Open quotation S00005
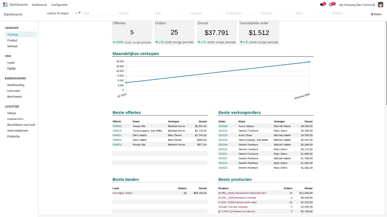 [x=117, y=140]
